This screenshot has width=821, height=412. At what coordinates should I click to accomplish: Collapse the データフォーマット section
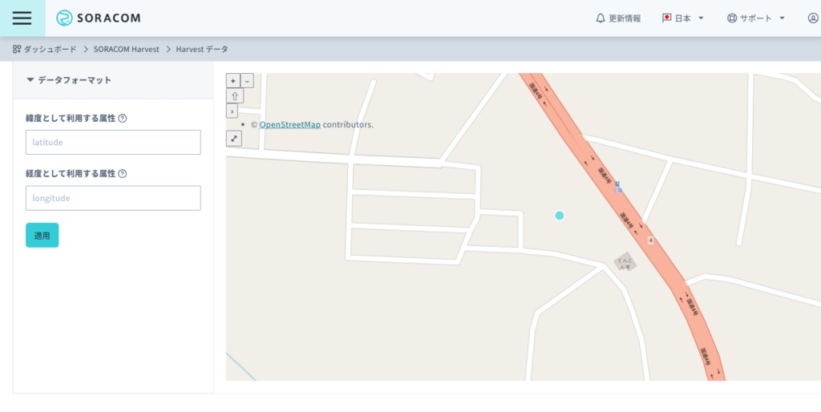[x=69, y=80]
